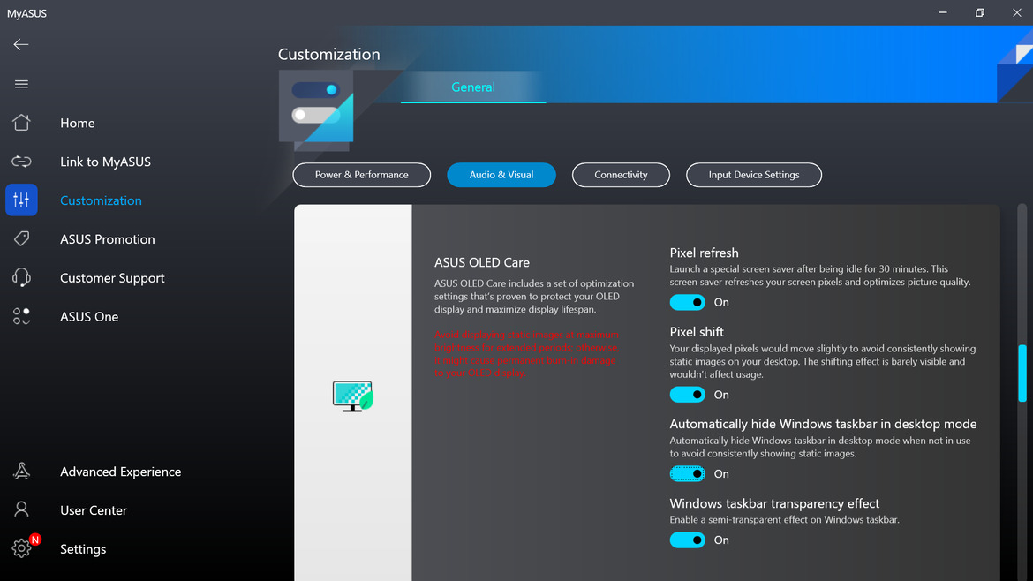Open Link to MyASUS page
This screenshot has width=1033, height=581.
tap(105, 162)
